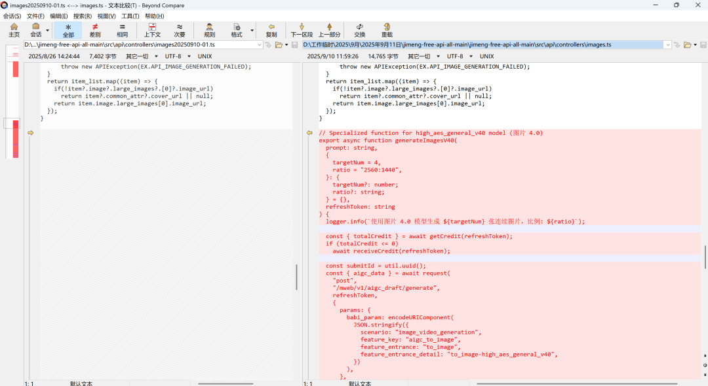
Task: Click the 重载 (Reload) icon
Action: pyautogui.click(x=387, y=30)
